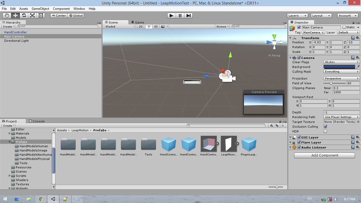The image size is (361, 203).
Task: Open the Layout dropdown
Action: [x=321, y=16]
